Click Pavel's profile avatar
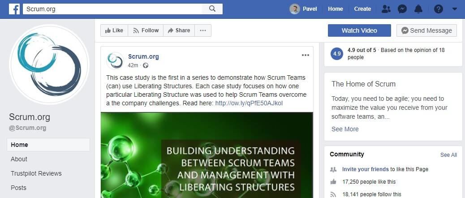This screenshot has width=465, height=198. click(x=294, y=9)
